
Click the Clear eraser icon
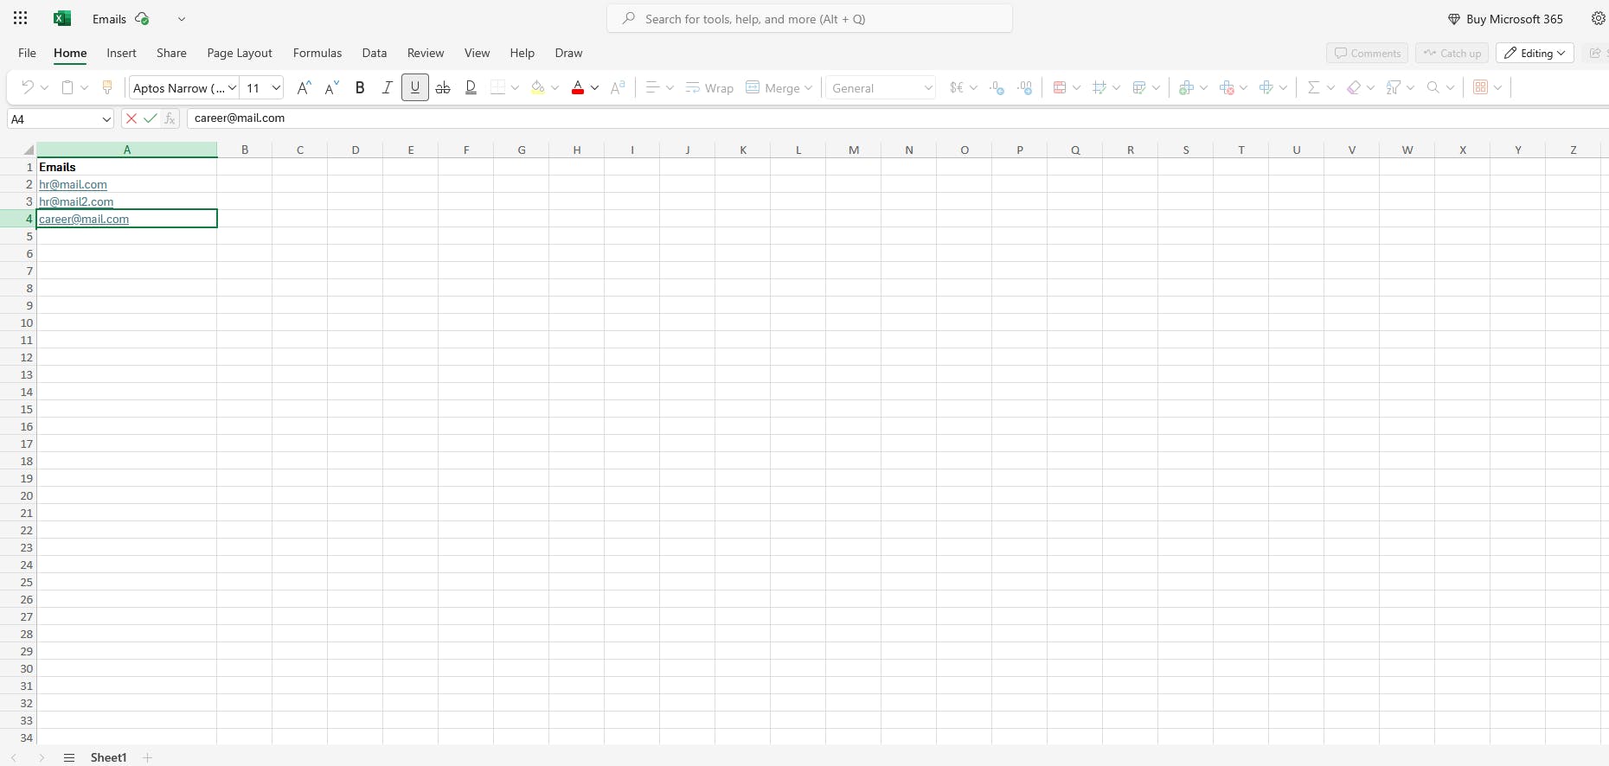click(1354, 87)
